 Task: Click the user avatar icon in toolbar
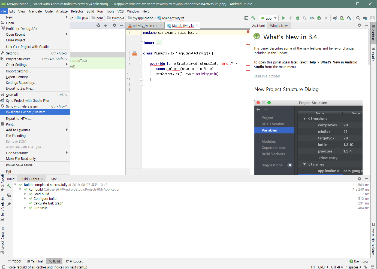372,18
